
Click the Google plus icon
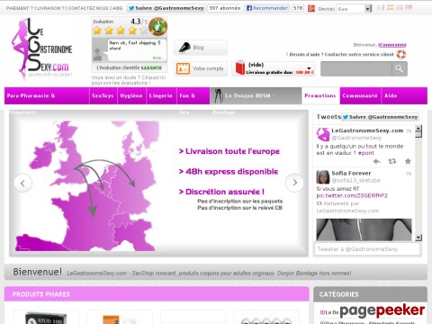coord(311,8)
